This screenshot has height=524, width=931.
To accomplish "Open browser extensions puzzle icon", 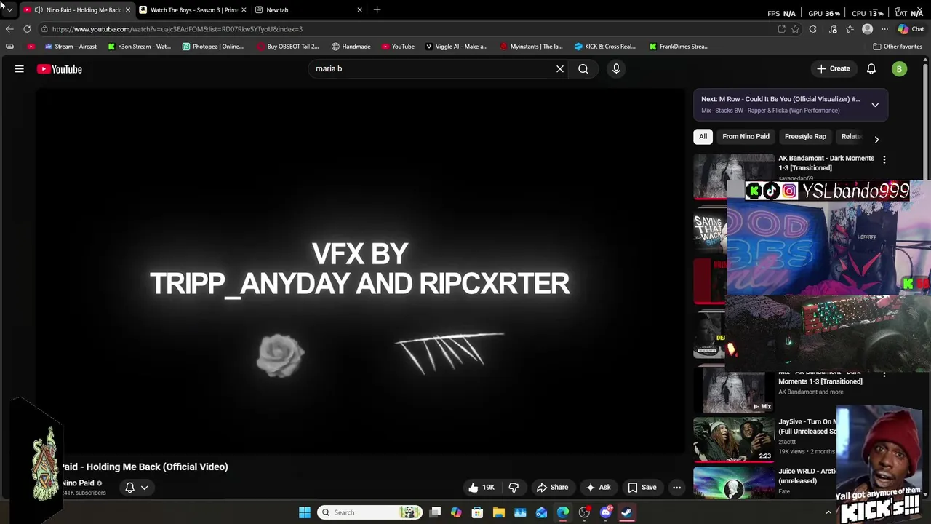I will pos(813,29).
